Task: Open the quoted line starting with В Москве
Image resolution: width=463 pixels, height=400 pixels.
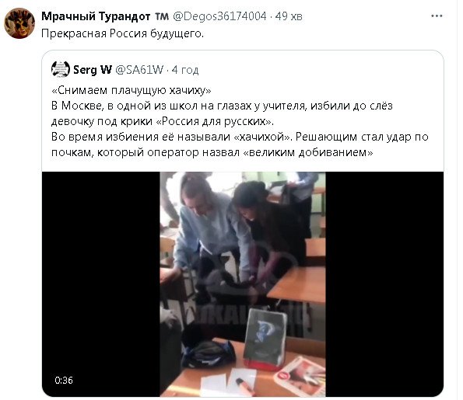Action: coord(222,106)
